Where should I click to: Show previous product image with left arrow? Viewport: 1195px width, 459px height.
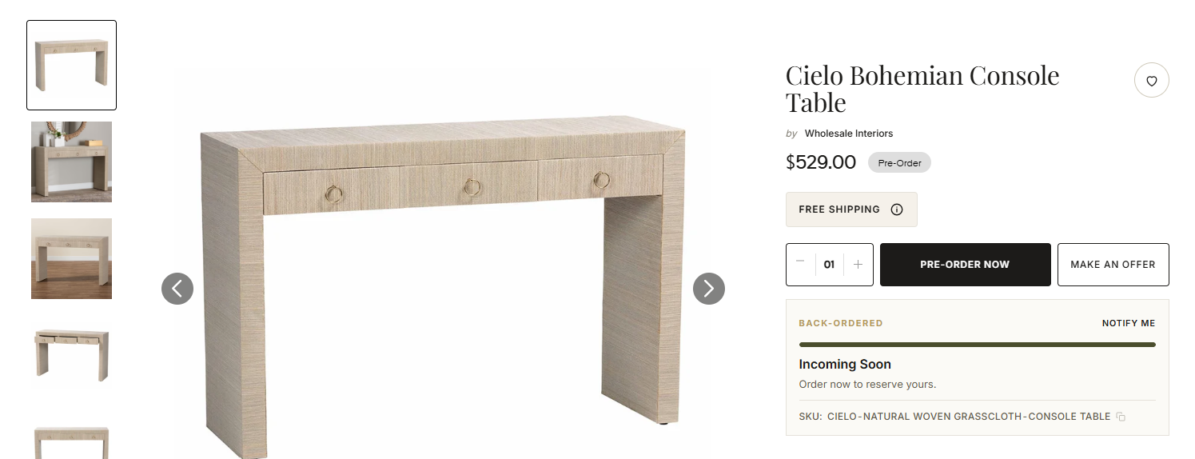tap(177, 289)
